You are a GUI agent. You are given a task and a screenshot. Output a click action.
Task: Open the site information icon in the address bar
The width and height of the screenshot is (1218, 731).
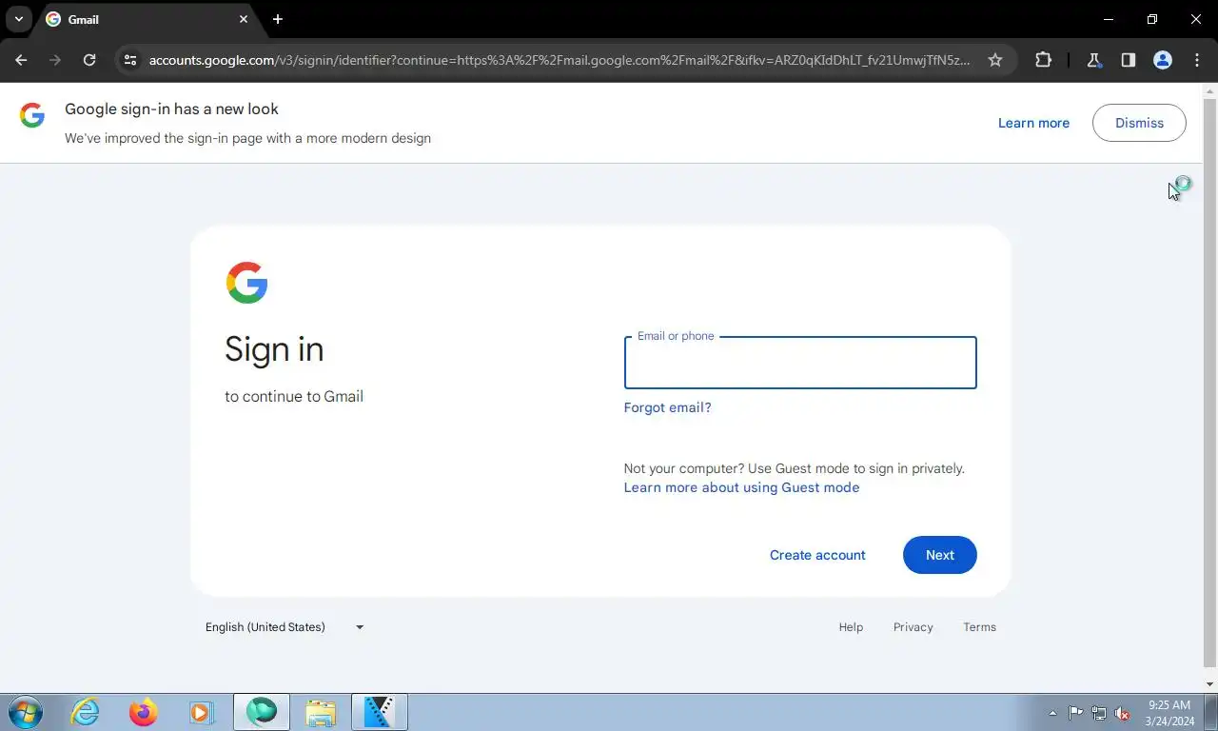(x=131, y=60)
